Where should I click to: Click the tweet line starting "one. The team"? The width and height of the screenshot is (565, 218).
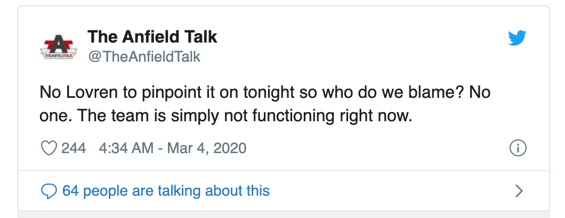click(226, 116)
